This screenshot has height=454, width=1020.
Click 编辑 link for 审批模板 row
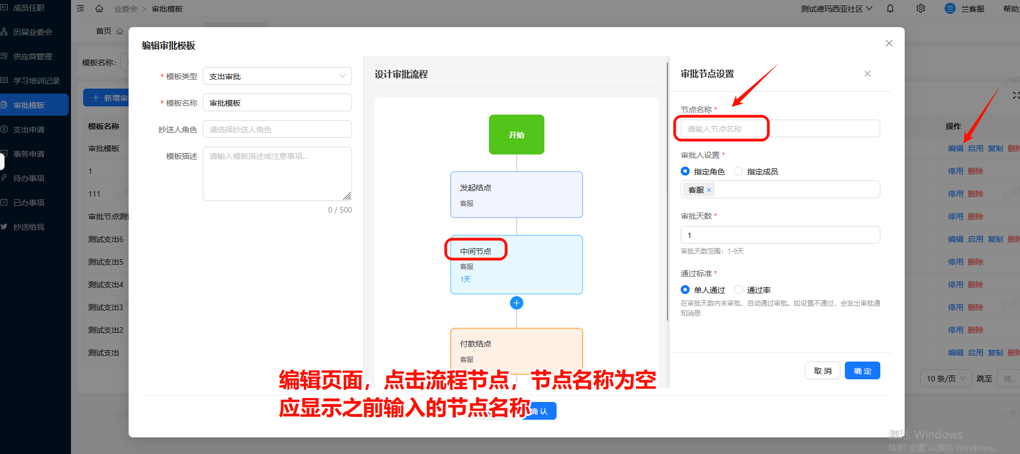pyautogui.click(x=956, y=148)
